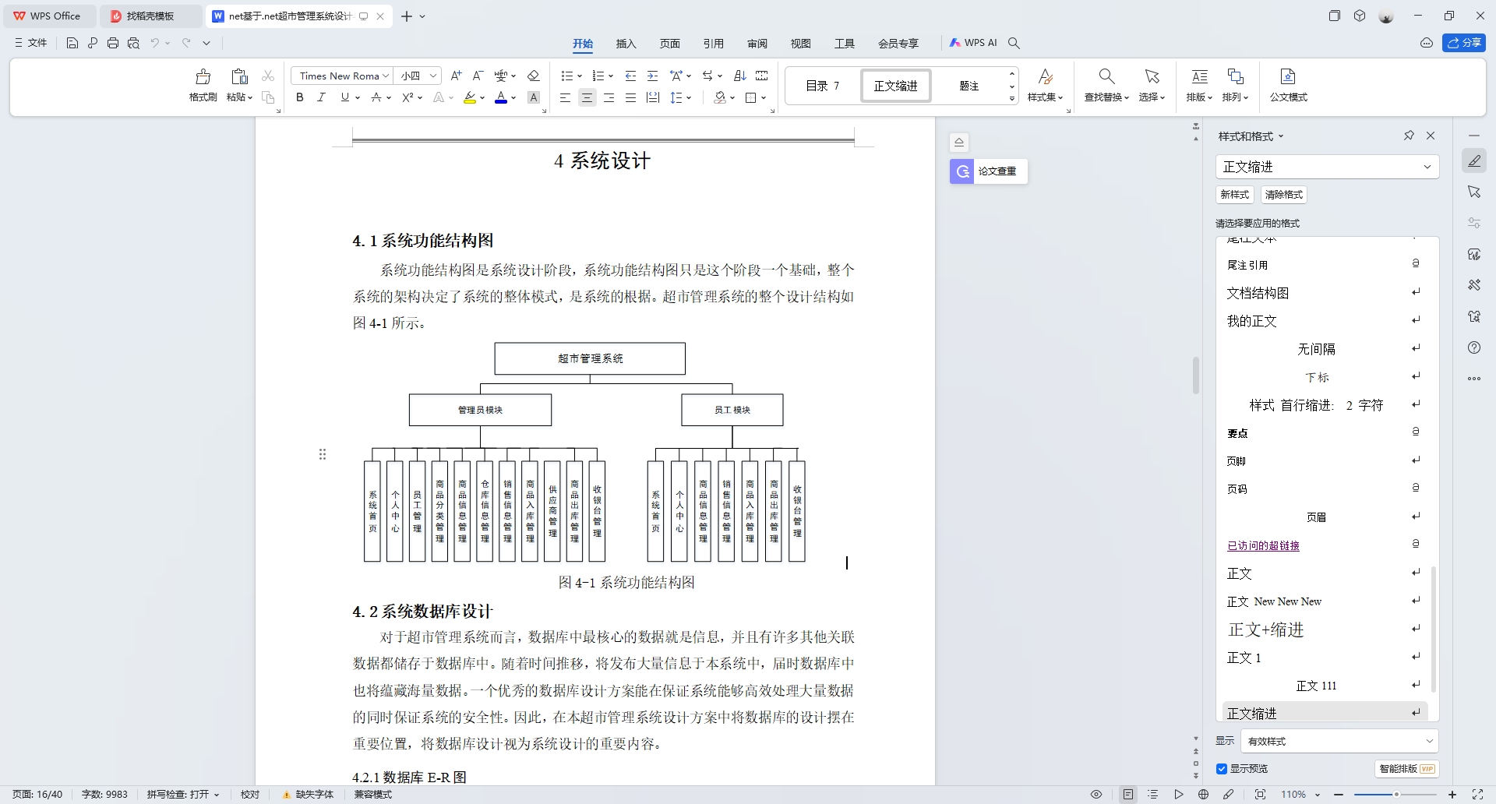Click 清除格式 clear format button

(1283, 195)
